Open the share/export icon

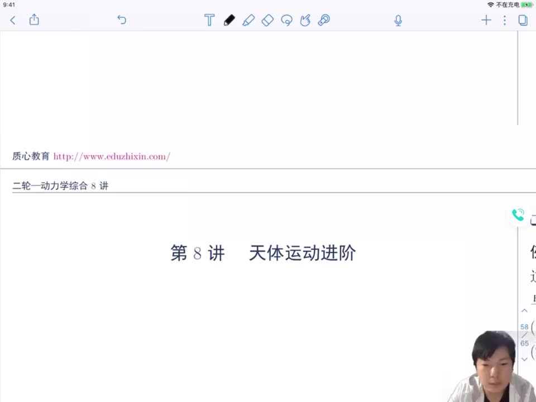34,20
